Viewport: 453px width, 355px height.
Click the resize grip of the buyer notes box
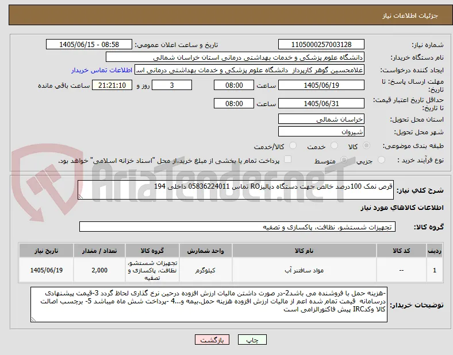tap(33, 319)
